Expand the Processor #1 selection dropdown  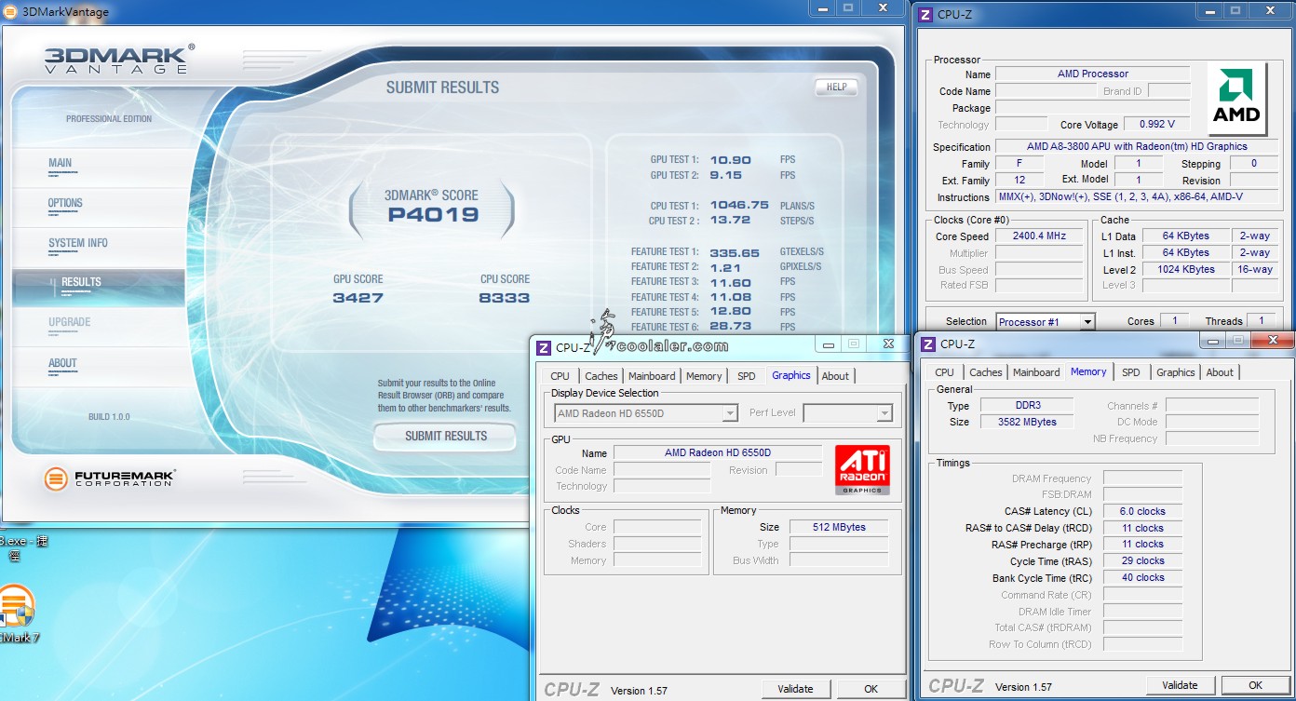pos(1087,322)
